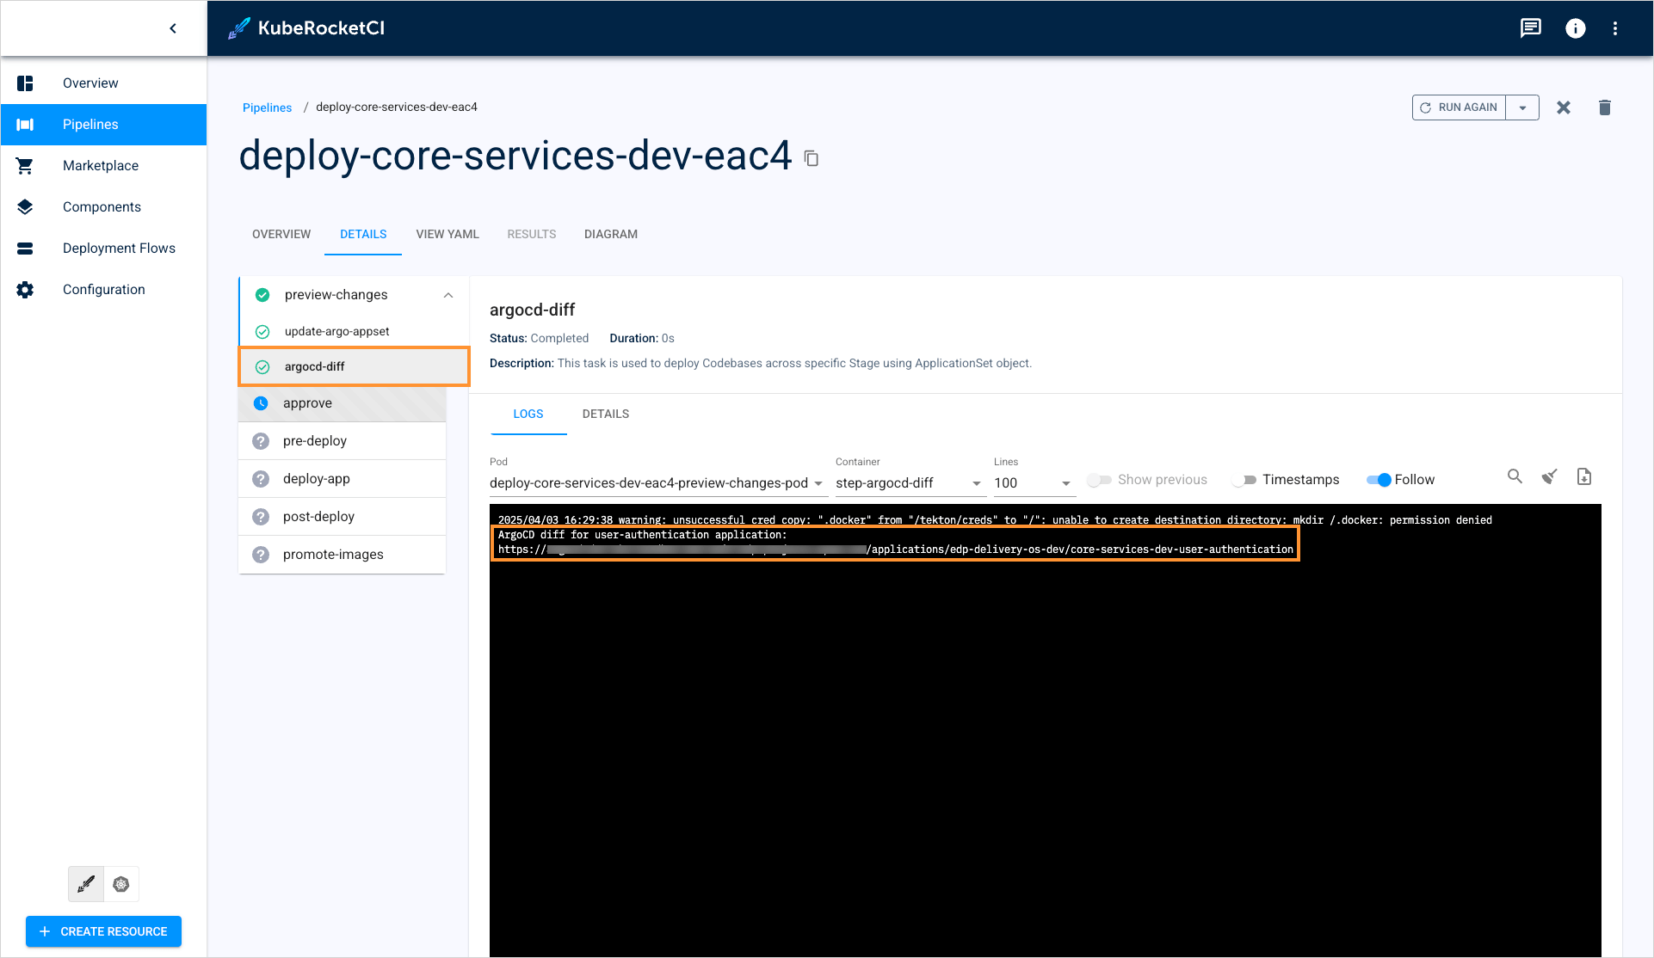Open the vertical three-dot menu
This screenshot has width=1654, height=958.
tap(1615, 28)
